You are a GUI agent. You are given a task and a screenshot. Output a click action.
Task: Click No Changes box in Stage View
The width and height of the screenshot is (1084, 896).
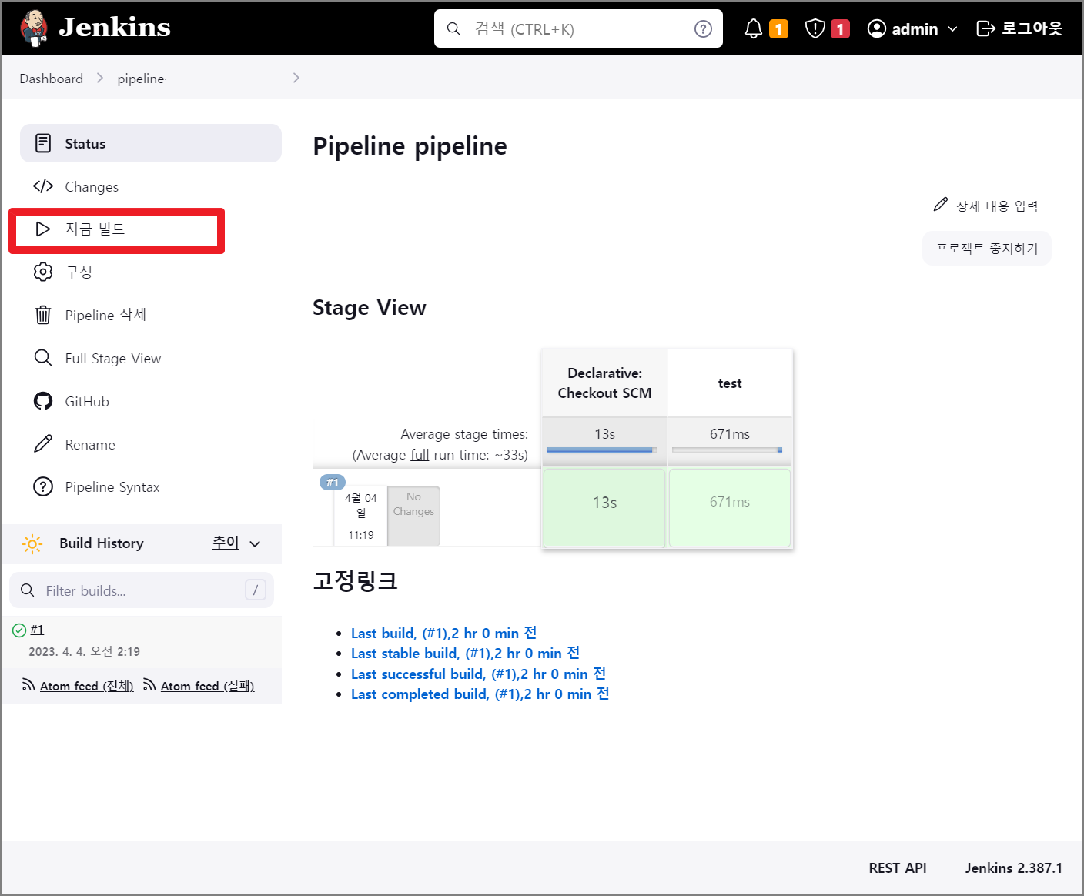click(x=413, y=516)
